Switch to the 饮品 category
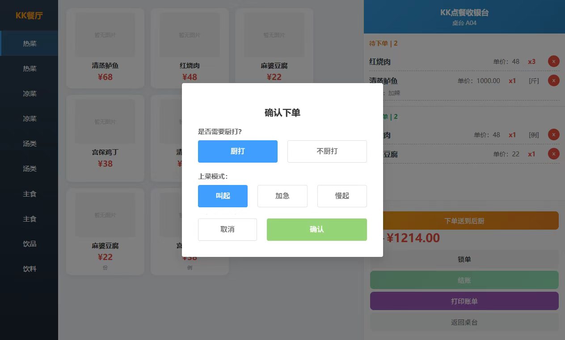 pyautogui.click(x=30, y=244)
